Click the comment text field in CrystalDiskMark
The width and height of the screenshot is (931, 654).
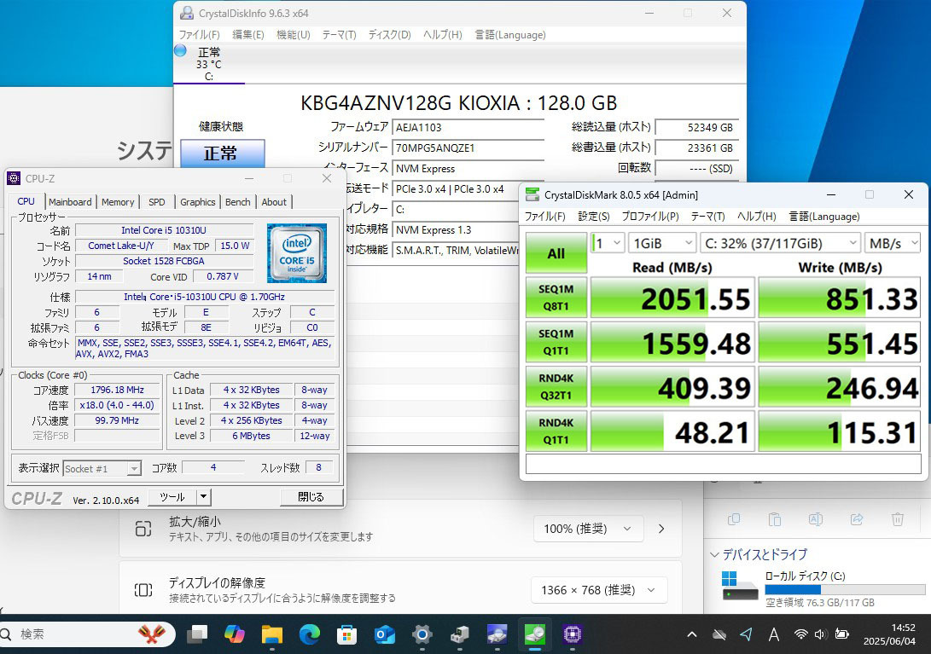click(723, 464)
